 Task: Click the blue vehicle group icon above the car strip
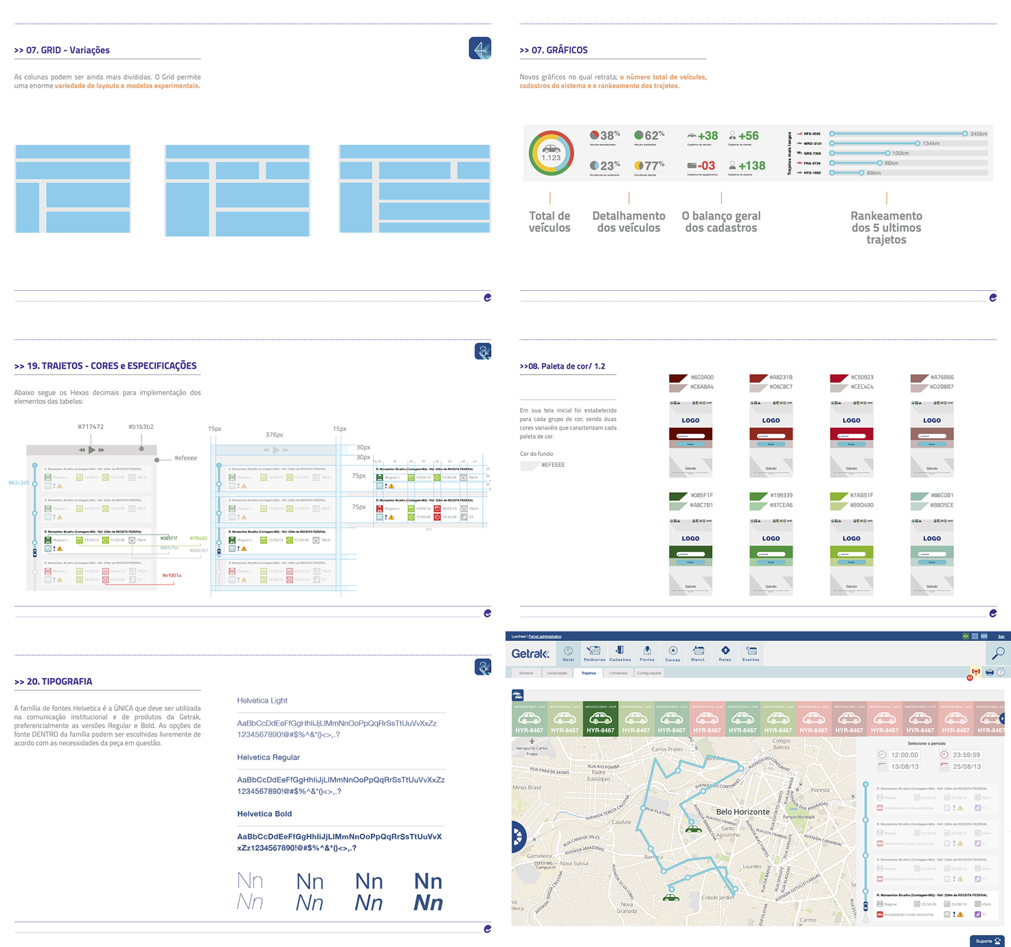tap(518, 695)
